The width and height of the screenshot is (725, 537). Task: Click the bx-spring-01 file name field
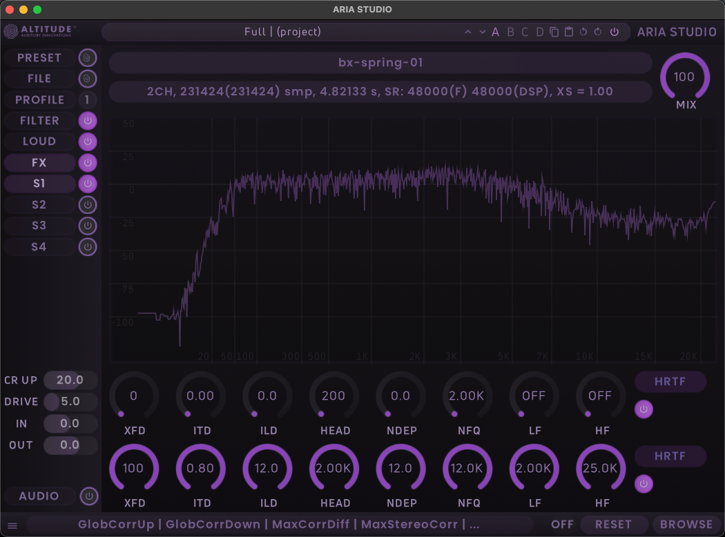(380, 63)
